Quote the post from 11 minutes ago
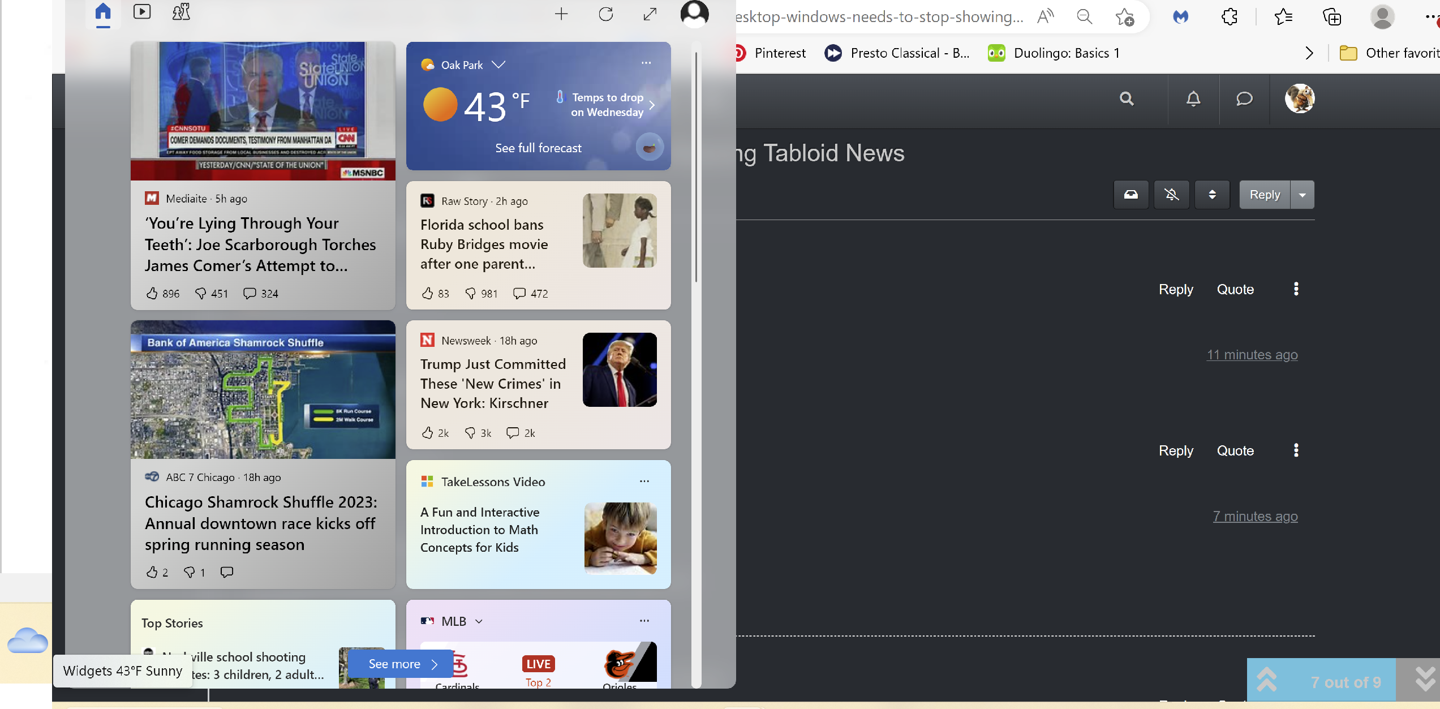The image size is (1440, 709). pyautogui.click(x=1235, y=289)
